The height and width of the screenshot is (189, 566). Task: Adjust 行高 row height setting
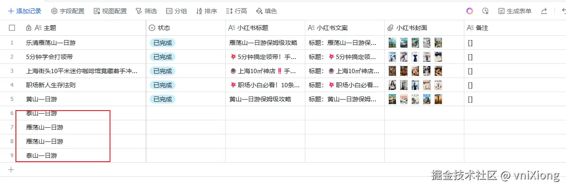tap(236, 11)
